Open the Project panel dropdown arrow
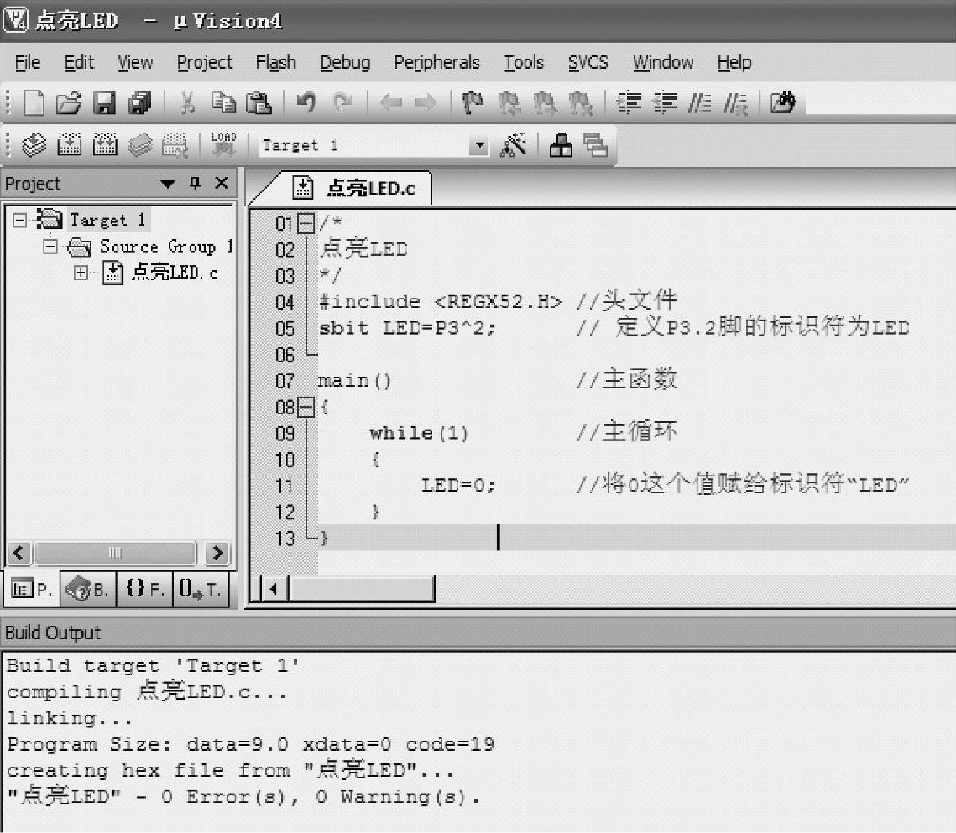Viewport: 956px width, 833px height. (x=168, y=184)
